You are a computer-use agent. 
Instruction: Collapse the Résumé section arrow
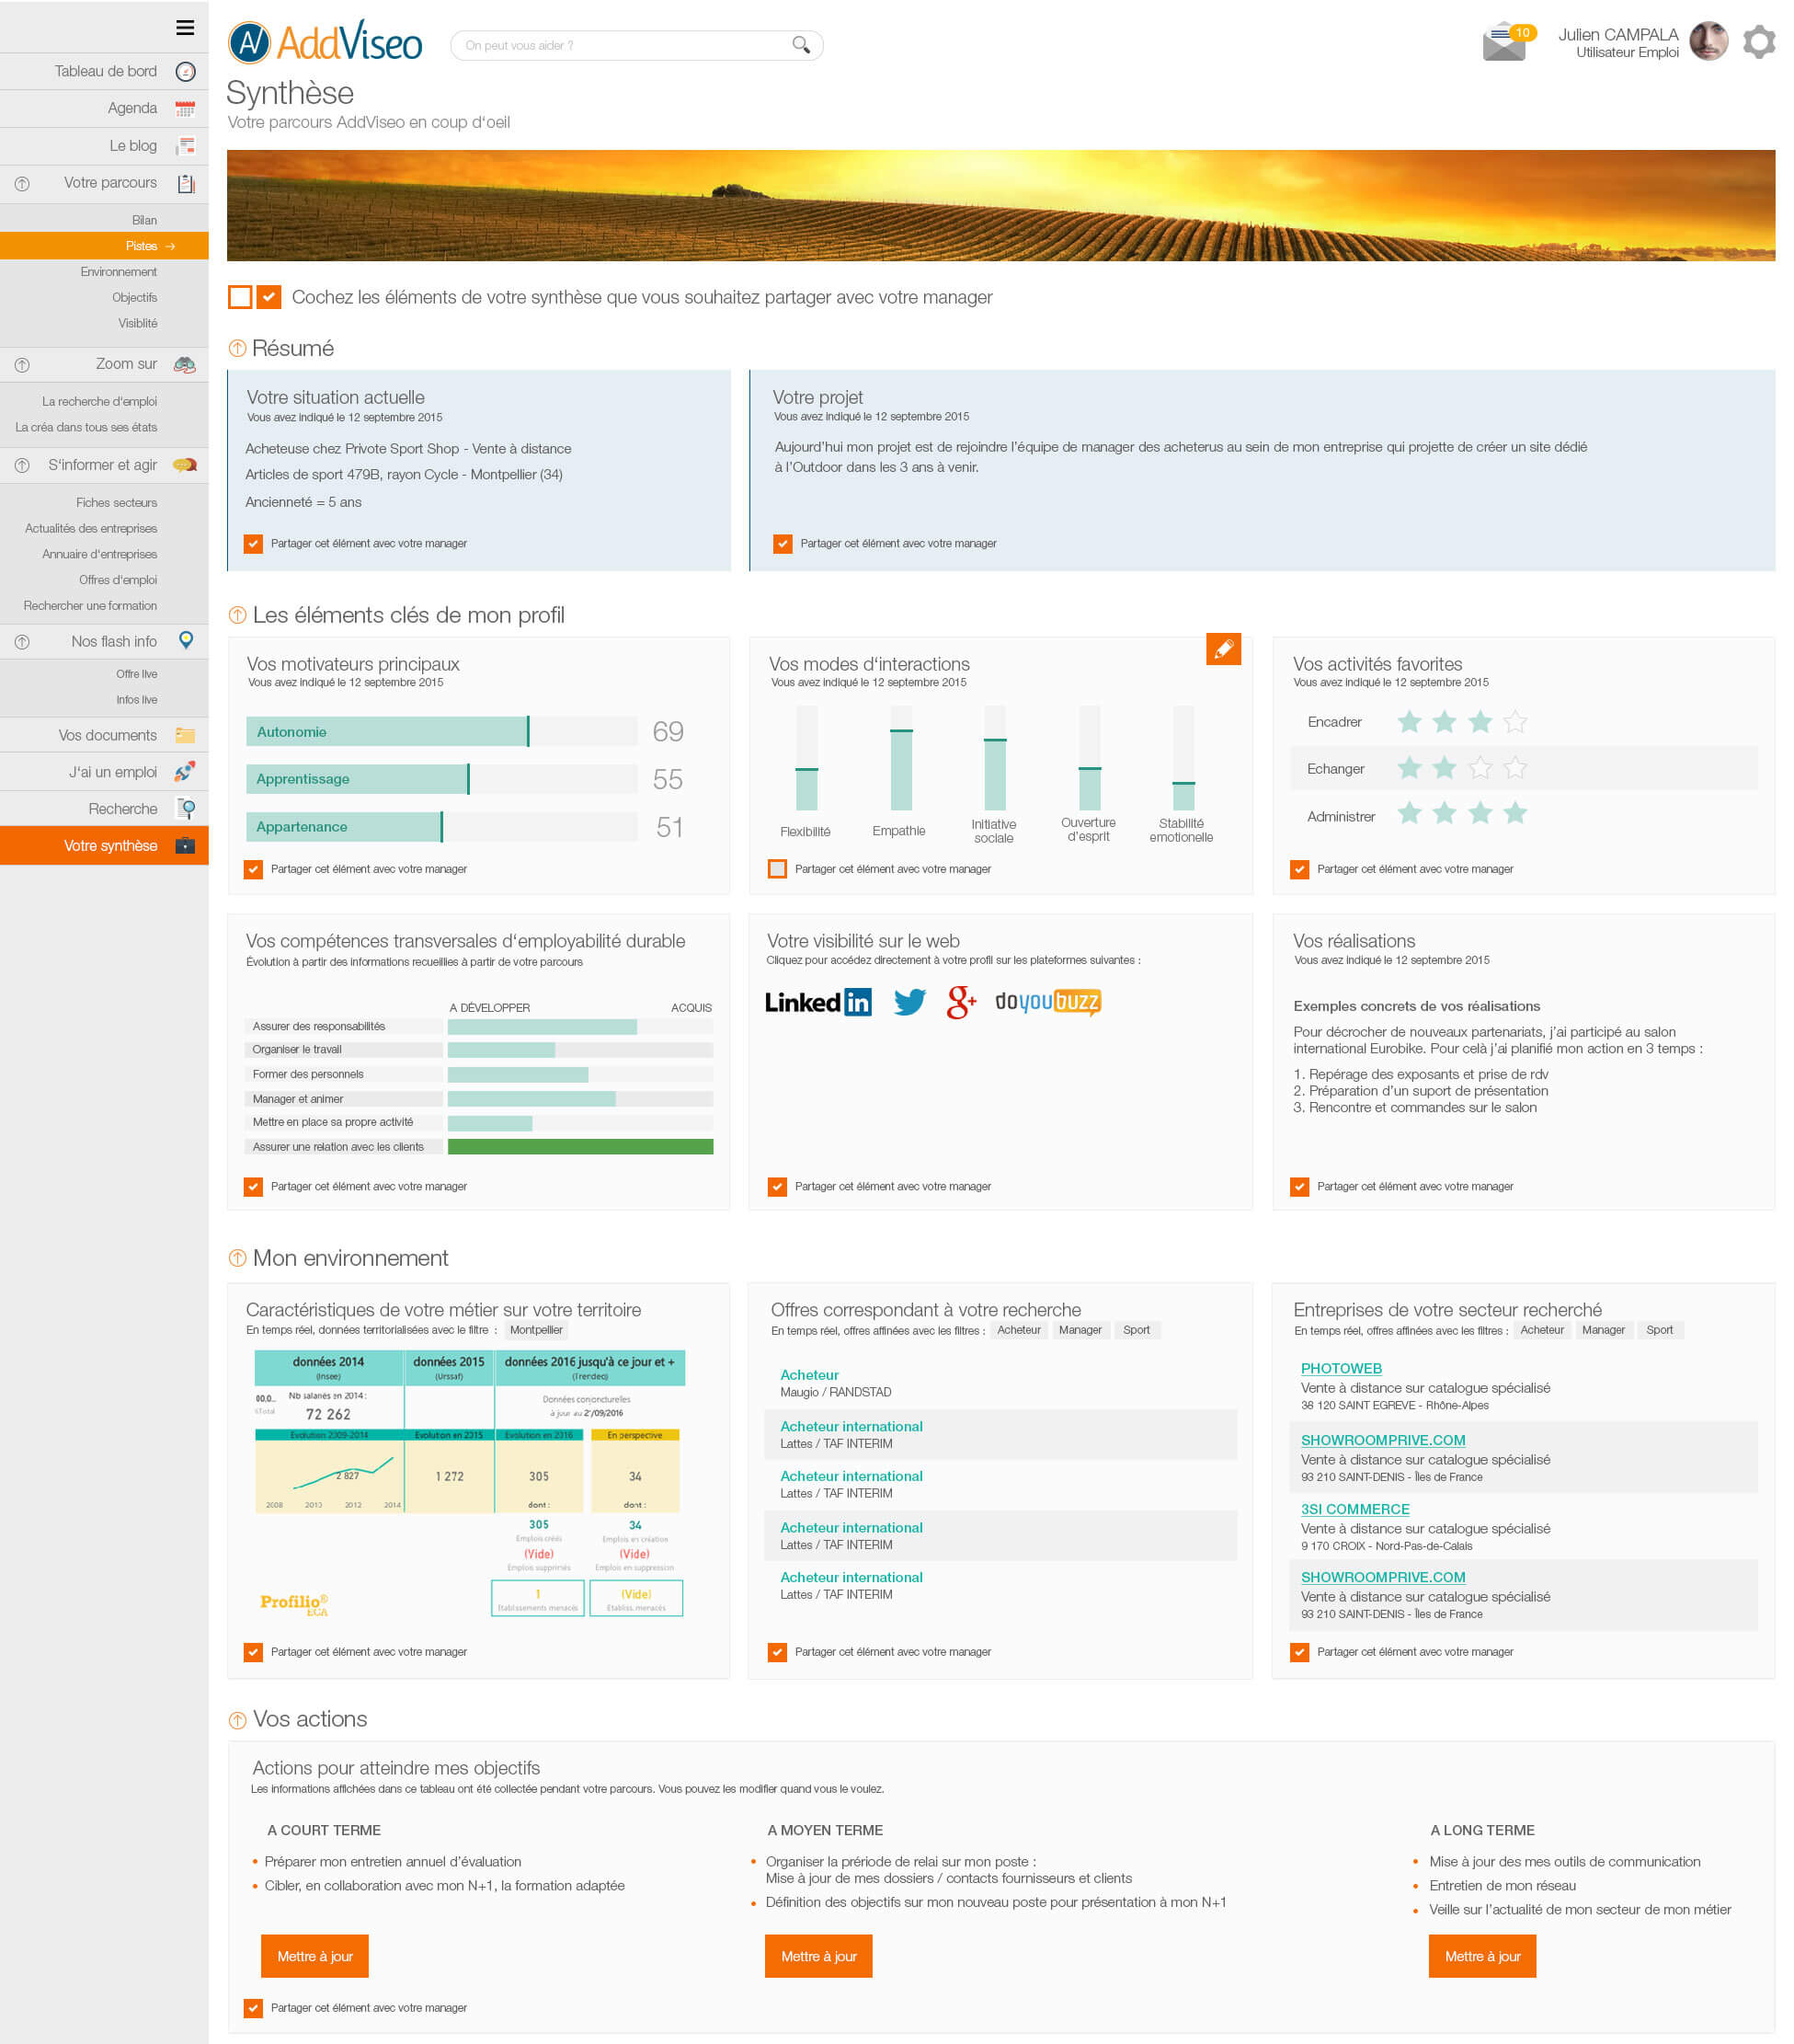click(x=237, y=349)
